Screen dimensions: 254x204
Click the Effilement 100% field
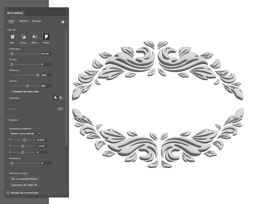point(46,75)
